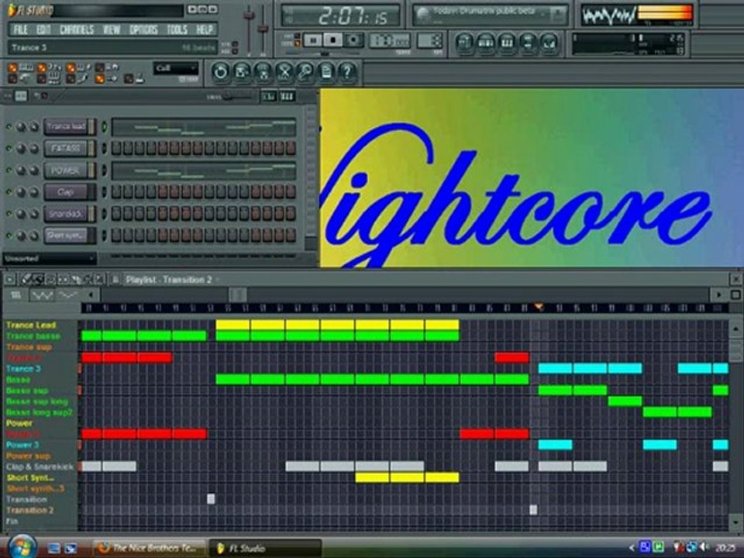
Task: Open the Unsorted channel filter dropdown
Action: pyautogui.click(x=50, y=259)
